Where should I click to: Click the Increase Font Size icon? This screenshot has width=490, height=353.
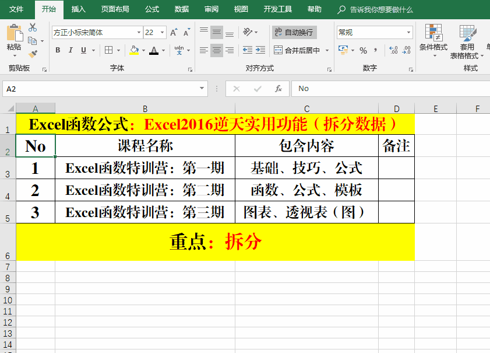174,33
